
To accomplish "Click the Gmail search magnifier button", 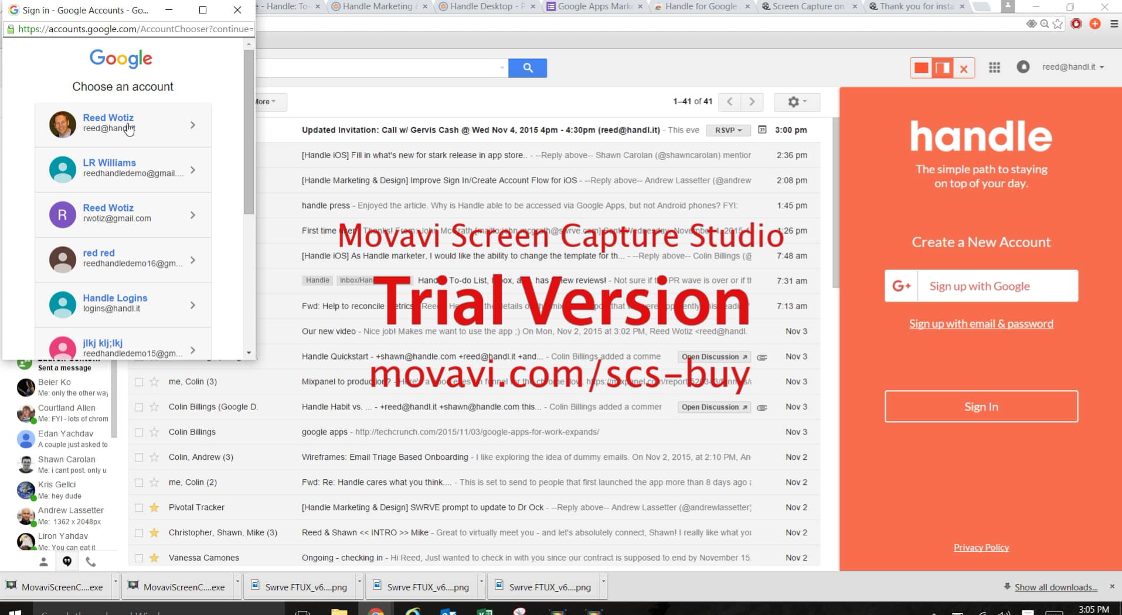I will click(x=527, y=67).
